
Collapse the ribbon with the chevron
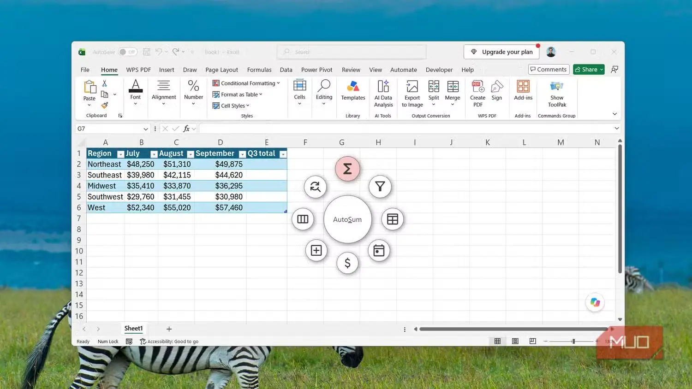point(614,114)
